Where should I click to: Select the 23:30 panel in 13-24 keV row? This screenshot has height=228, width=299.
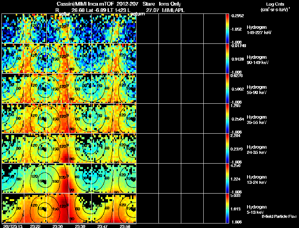[58, 178]
